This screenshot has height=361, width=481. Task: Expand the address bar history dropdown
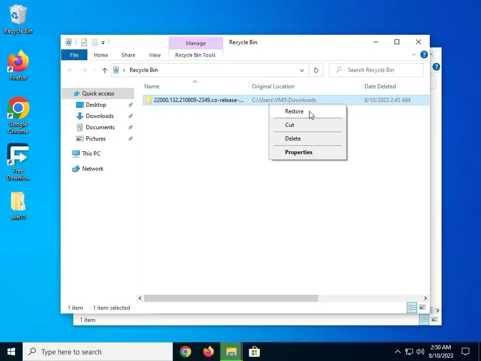point(302,71)
